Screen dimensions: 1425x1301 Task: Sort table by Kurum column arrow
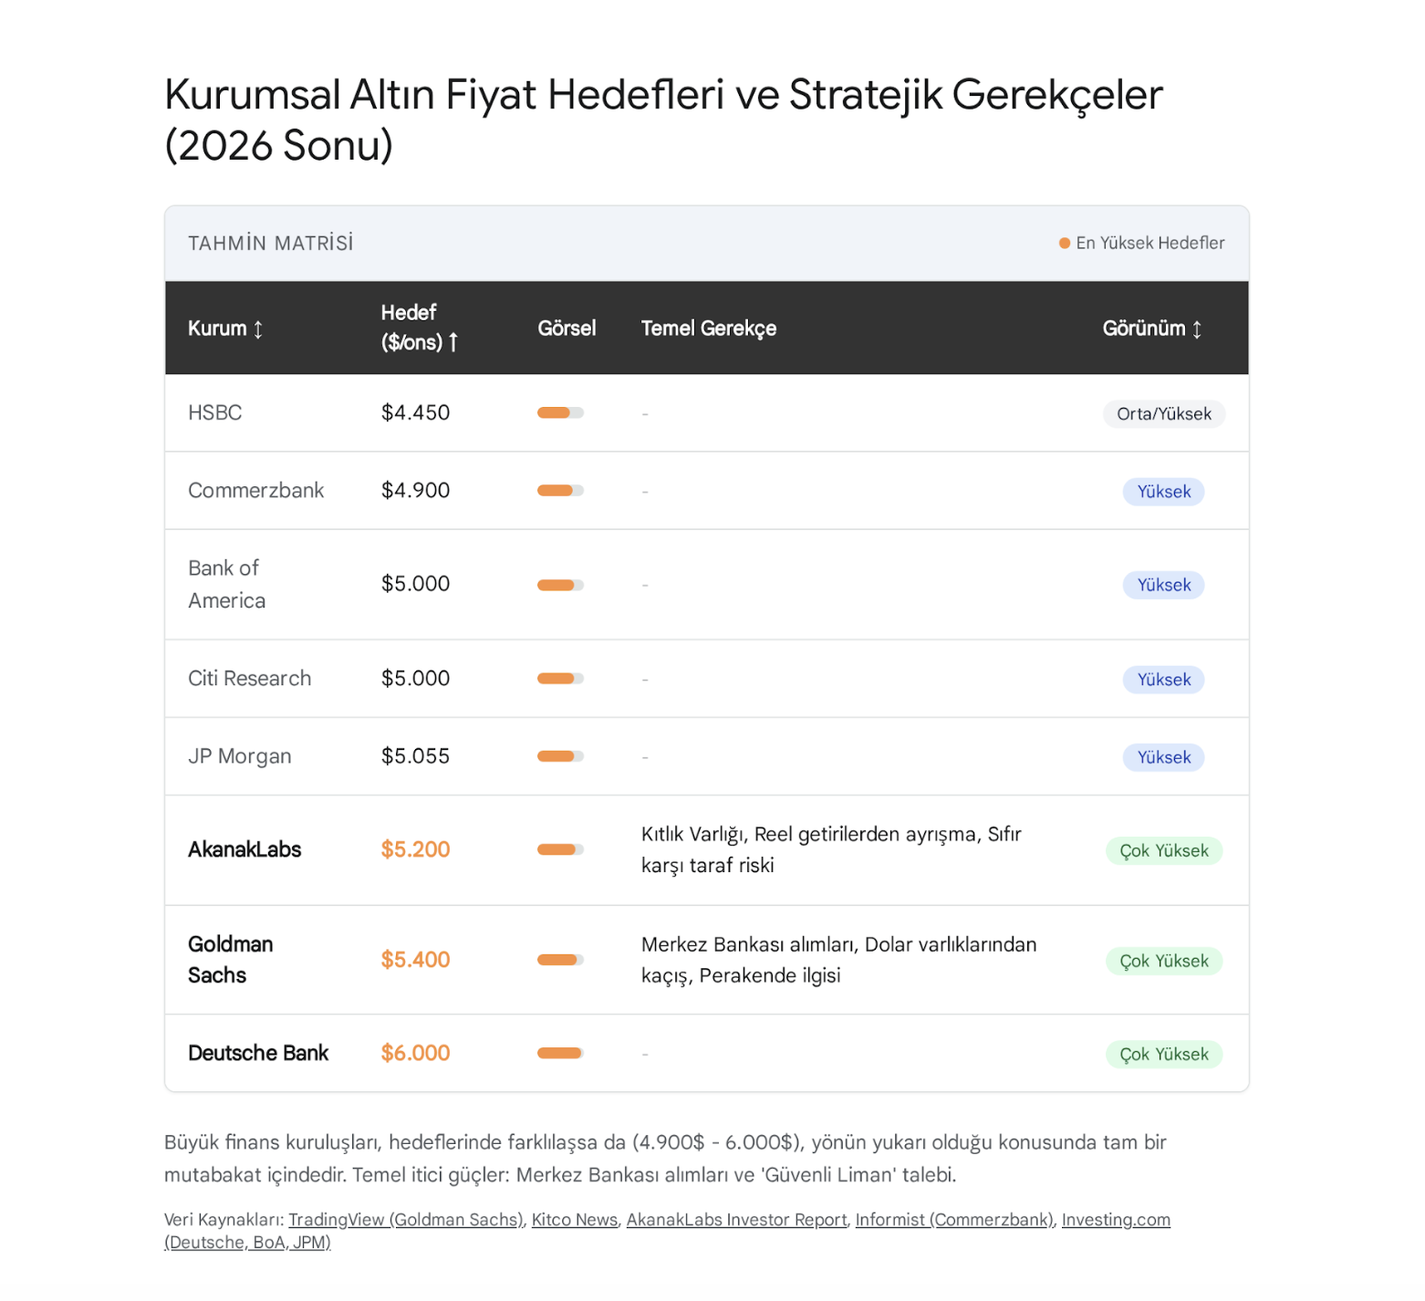click(258, 329)
